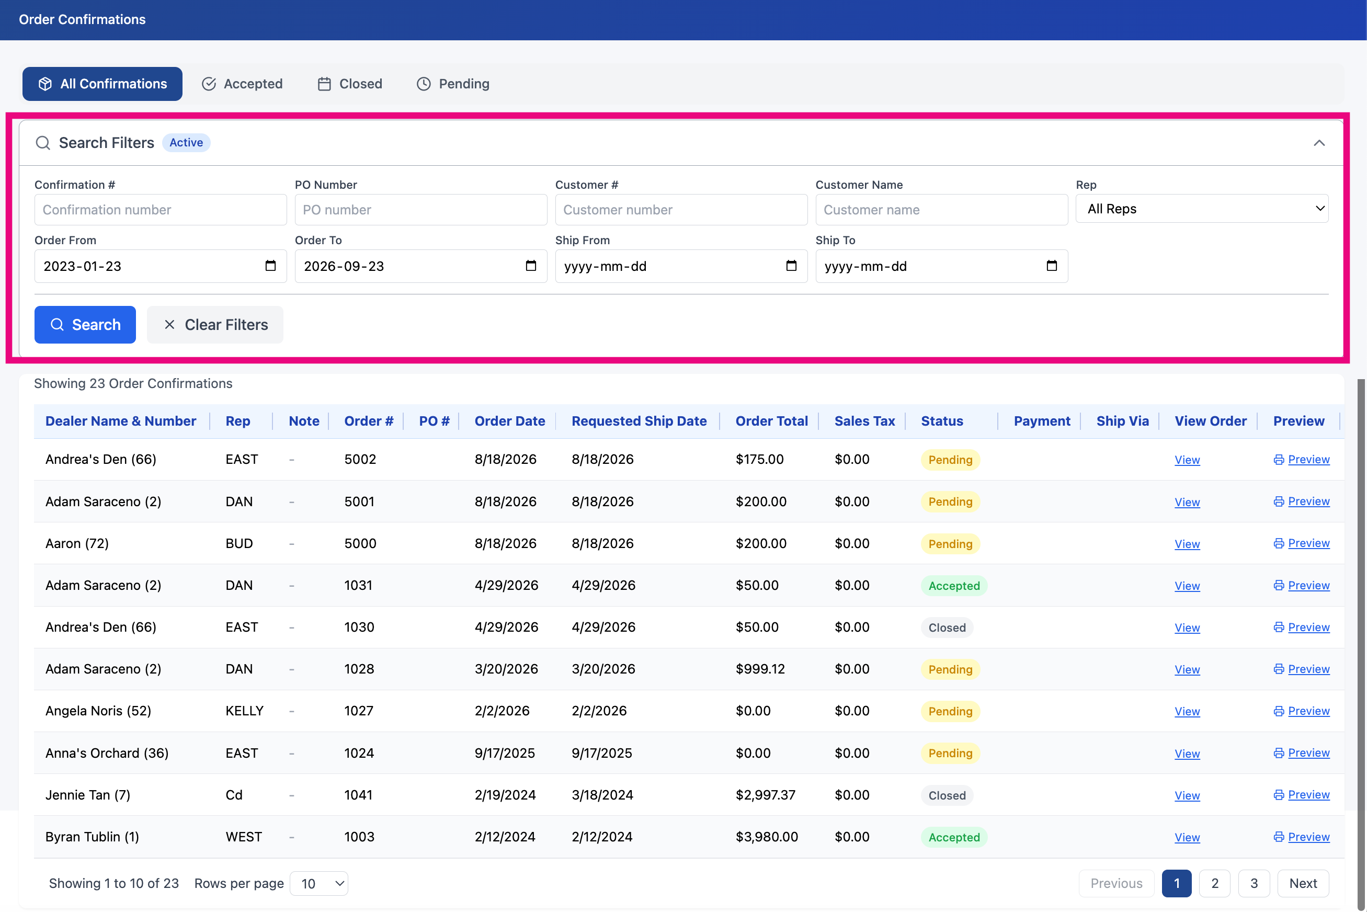This screenshot has width=1367, height=912.
Task: Sort by the Status column header
Action: [x=942, y=421]
